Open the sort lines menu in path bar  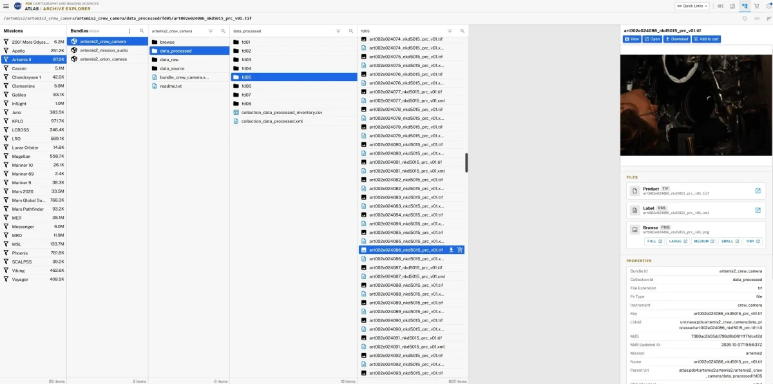tap(768, 18)
